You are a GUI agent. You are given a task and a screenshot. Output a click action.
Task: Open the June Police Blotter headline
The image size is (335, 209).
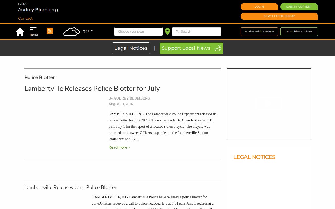coord(70,187)
